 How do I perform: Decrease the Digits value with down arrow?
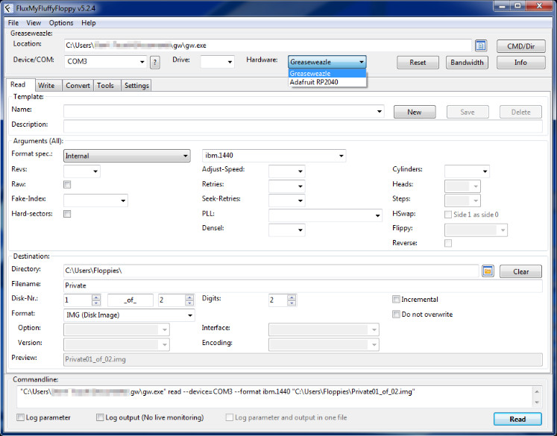click(x=292, y=303)
